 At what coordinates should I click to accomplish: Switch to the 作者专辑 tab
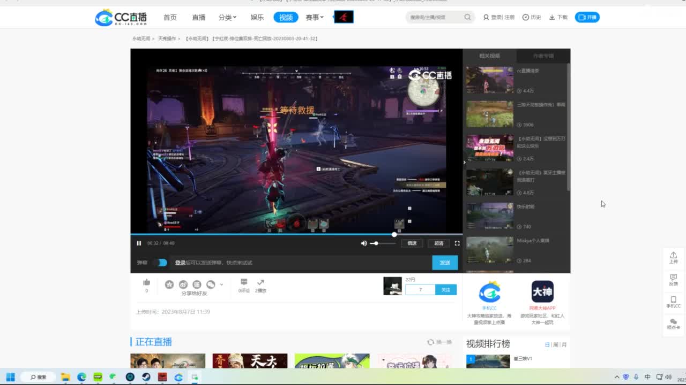pyautogui.click(x=543, y=56)
